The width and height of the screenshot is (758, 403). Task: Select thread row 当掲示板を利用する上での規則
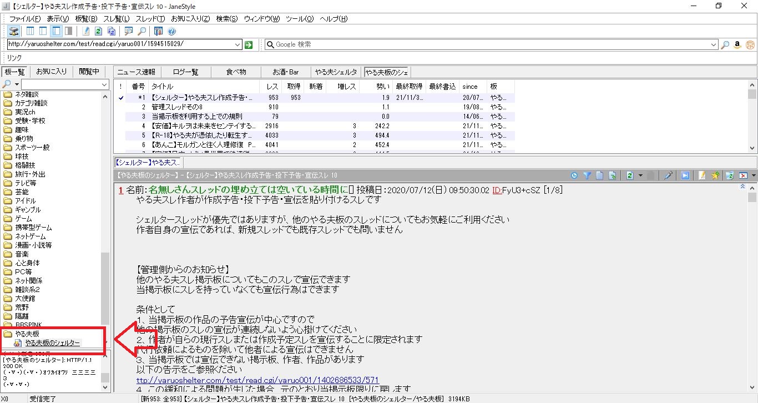point(314,117)
